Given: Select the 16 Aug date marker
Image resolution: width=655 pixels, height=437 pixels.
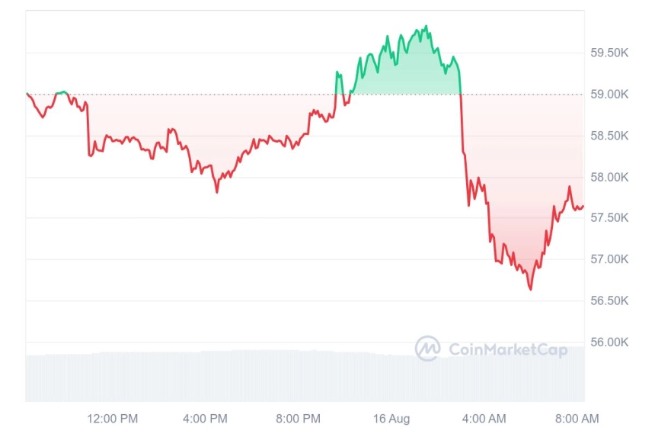Looking at the screenshot, I should (x=391, y=419).
